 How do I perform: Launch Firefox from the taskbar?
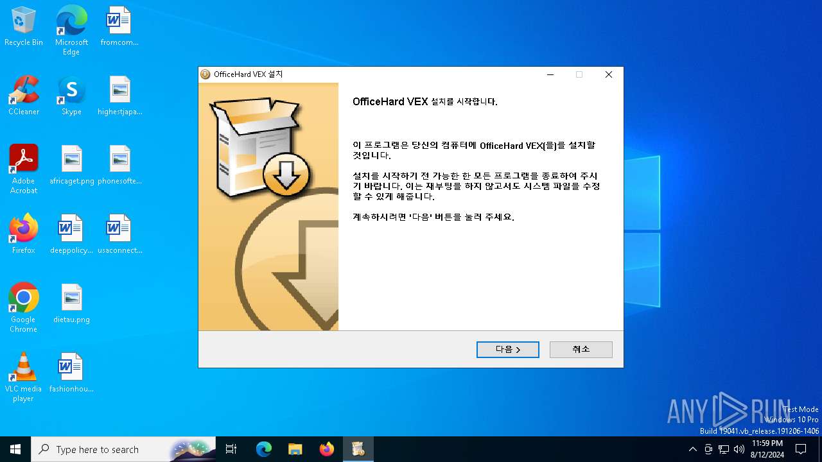pos(327,449)
